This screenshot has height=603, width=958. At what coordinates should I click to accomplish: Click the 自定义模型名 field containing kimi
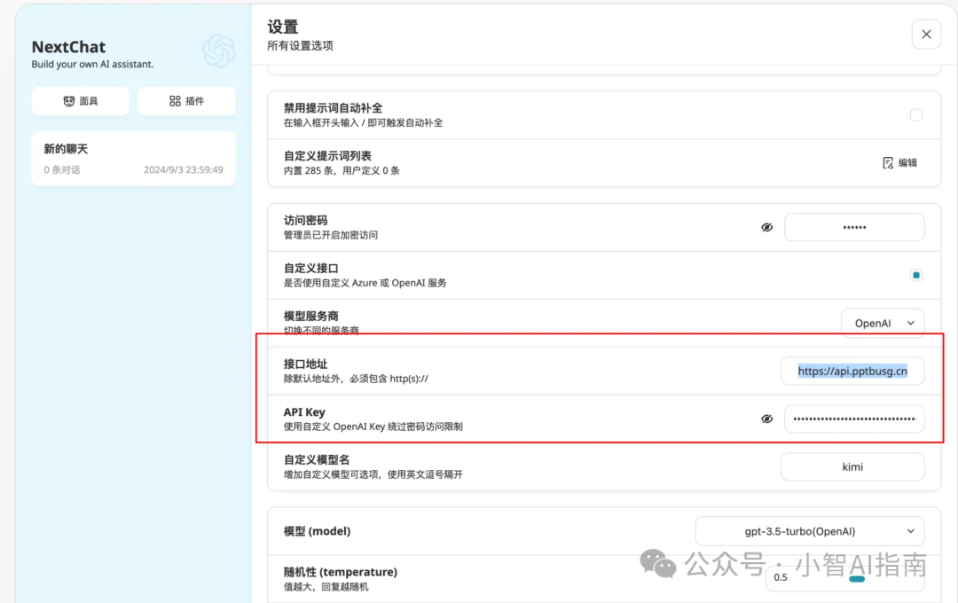[852, 466]
